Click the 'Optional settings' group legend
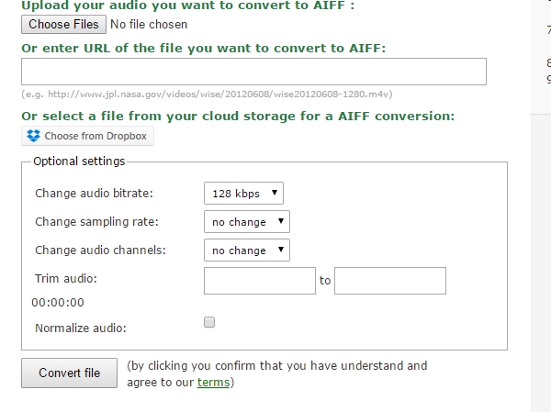 (79, 161)
